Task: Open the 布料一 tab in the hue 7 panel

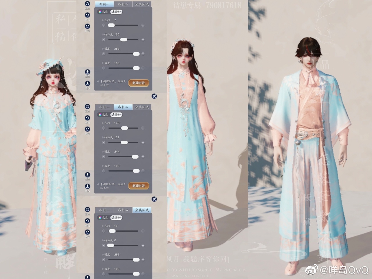Action: tap(104, 4)
